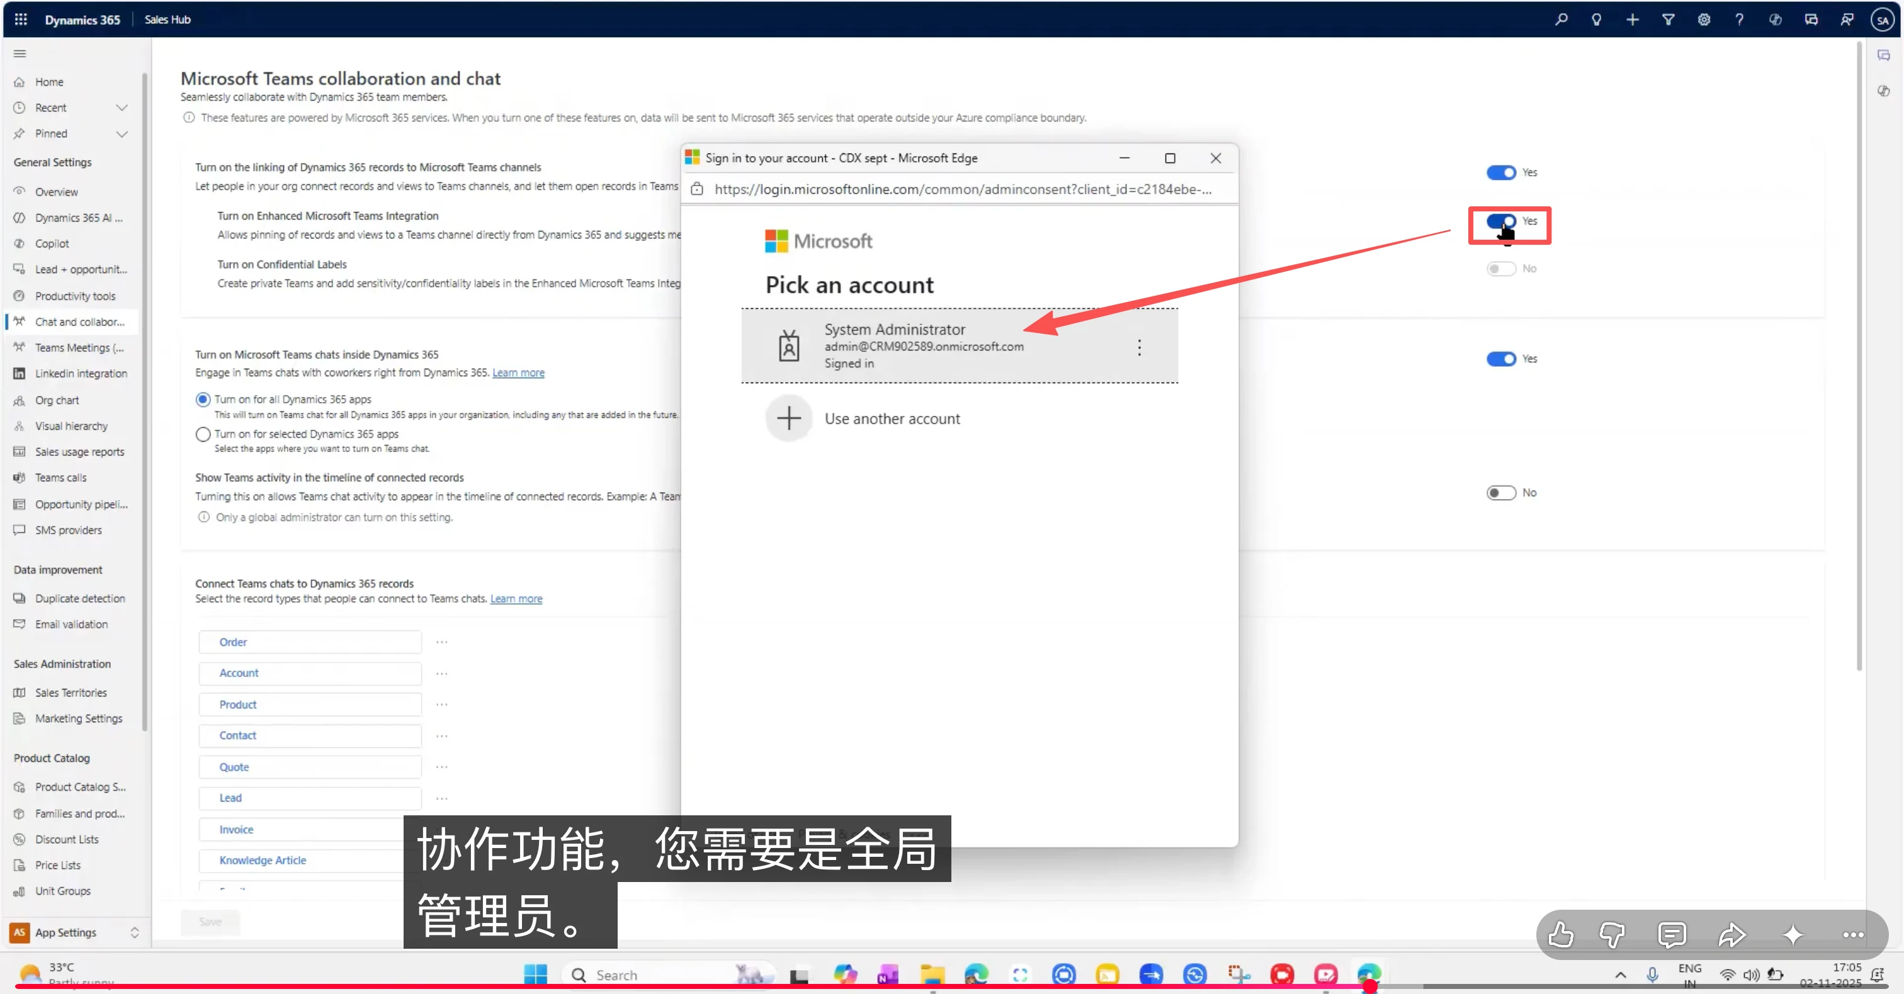Open more options for the Lead record type
This screenshot has height=994, width=1904.
(441, 798)
